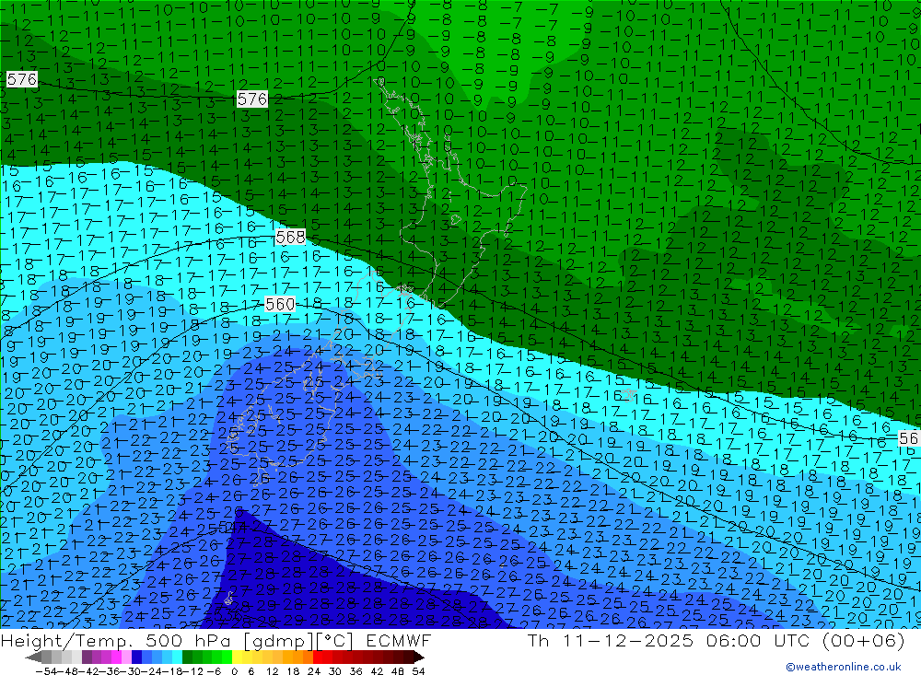Image resolution: width=921 pixels, height=675 pixels.
Task: Open the weatheronline.co.uk copyright link
Action: point(843,667)
